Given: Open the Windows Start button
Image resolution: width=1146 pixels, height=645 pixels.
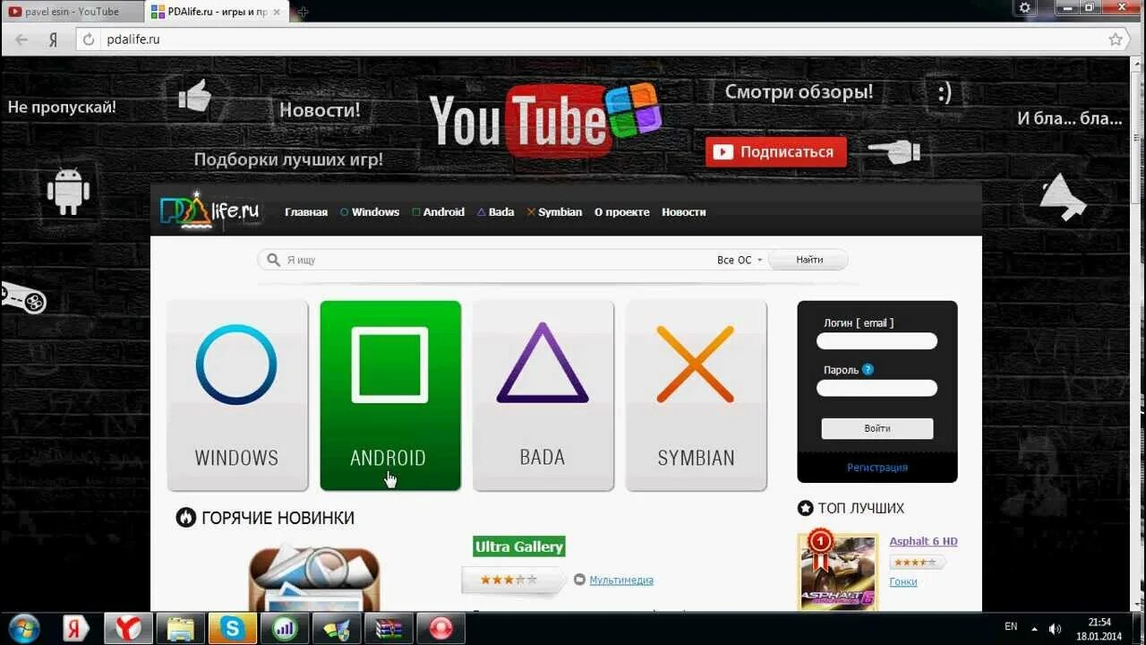Looking at the screenshot, I should tap(24, 628).
